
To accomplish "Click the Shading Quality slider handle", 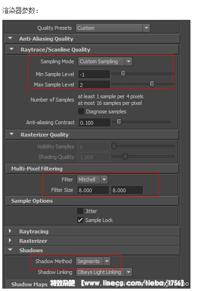I will tap(125, 156).
